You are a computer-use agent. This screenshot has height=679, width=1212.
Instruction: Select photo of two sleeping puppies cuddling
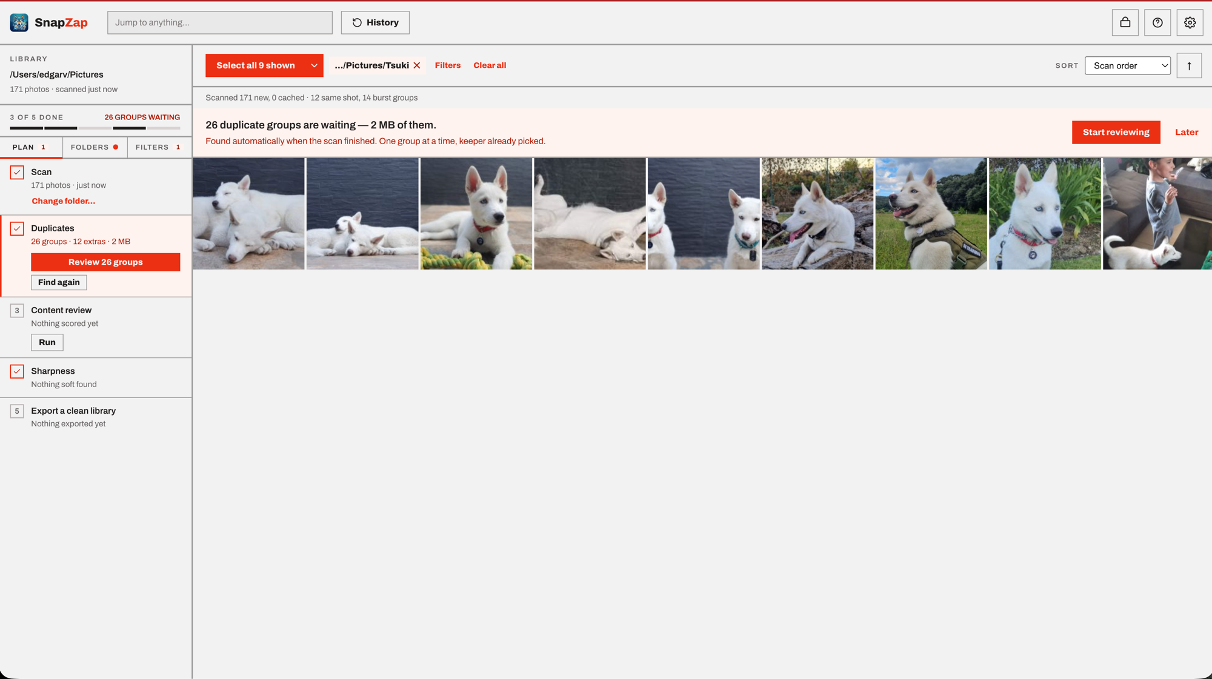click(x=248, y=214)
